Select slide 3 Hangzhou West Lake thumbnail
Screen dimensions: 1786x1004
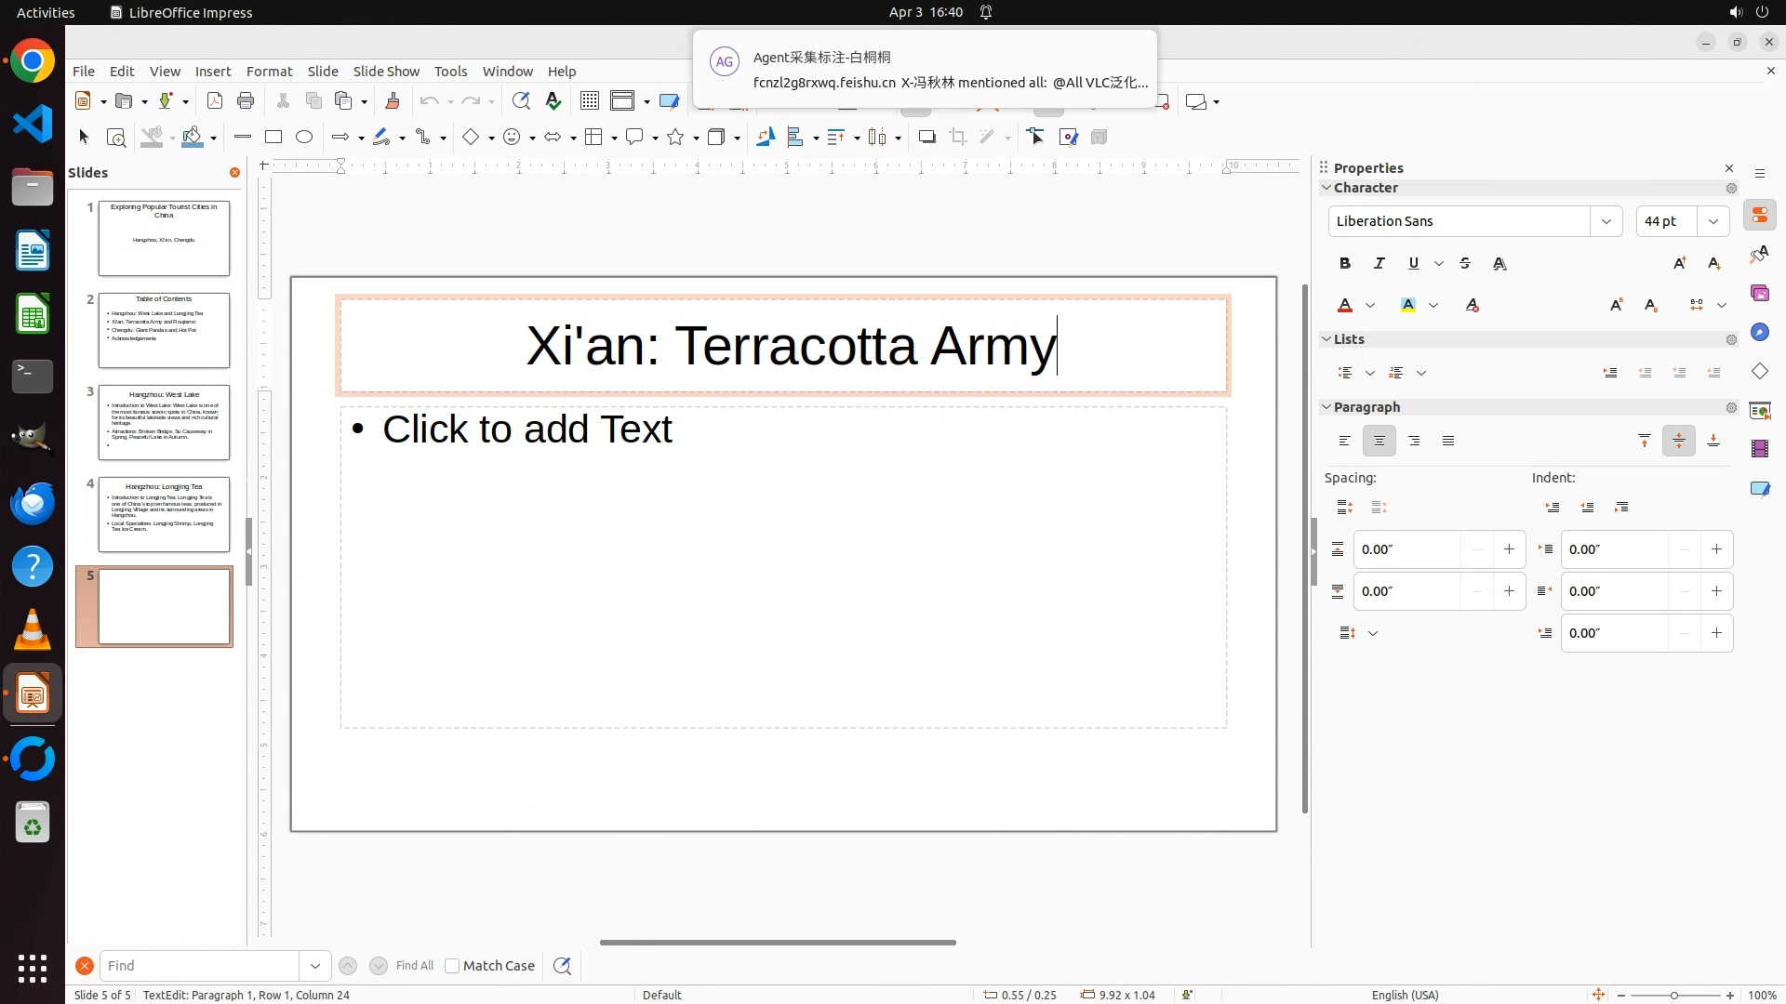(x=164, y=422)
